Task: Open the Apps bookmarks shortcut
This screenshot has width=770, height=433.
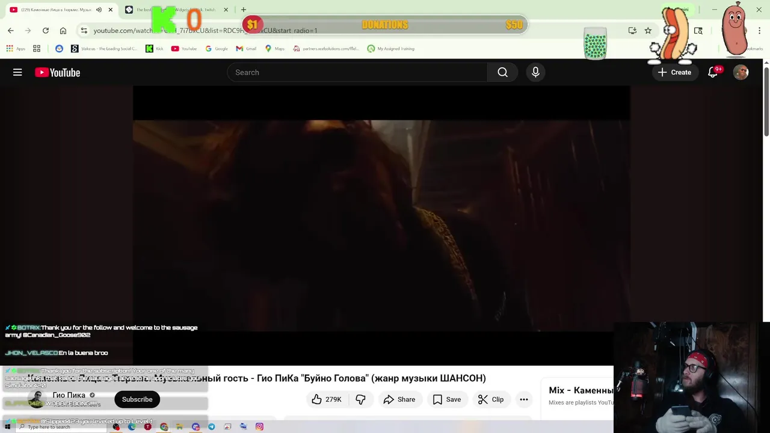Action: click(16, 49)
